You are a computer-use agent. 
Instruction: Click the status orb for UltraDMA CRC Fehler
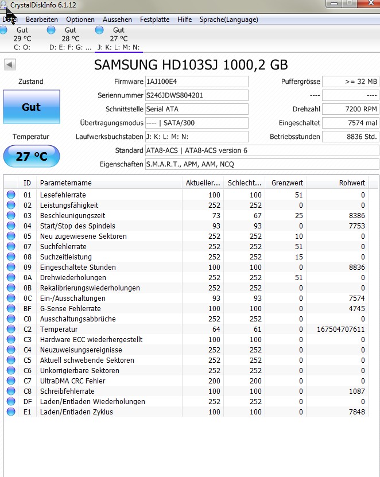11,381
